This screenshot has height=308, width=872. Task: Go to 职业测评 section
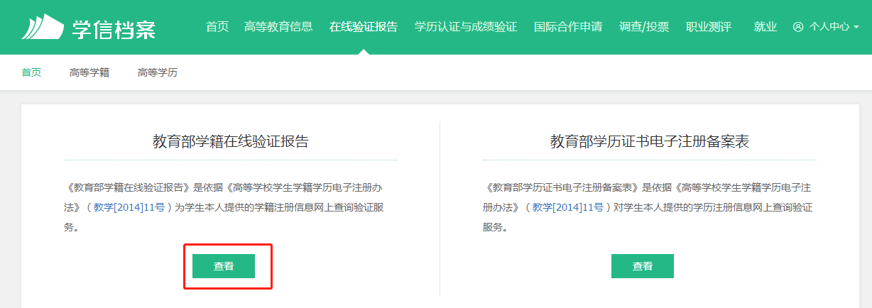[x=709, y=27]
